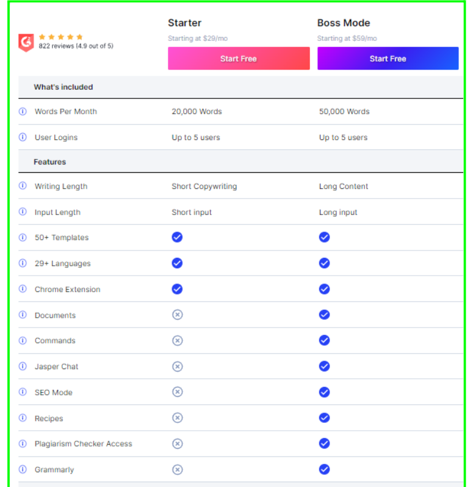Click the 'Long input' cell

(x=338, y=212)
